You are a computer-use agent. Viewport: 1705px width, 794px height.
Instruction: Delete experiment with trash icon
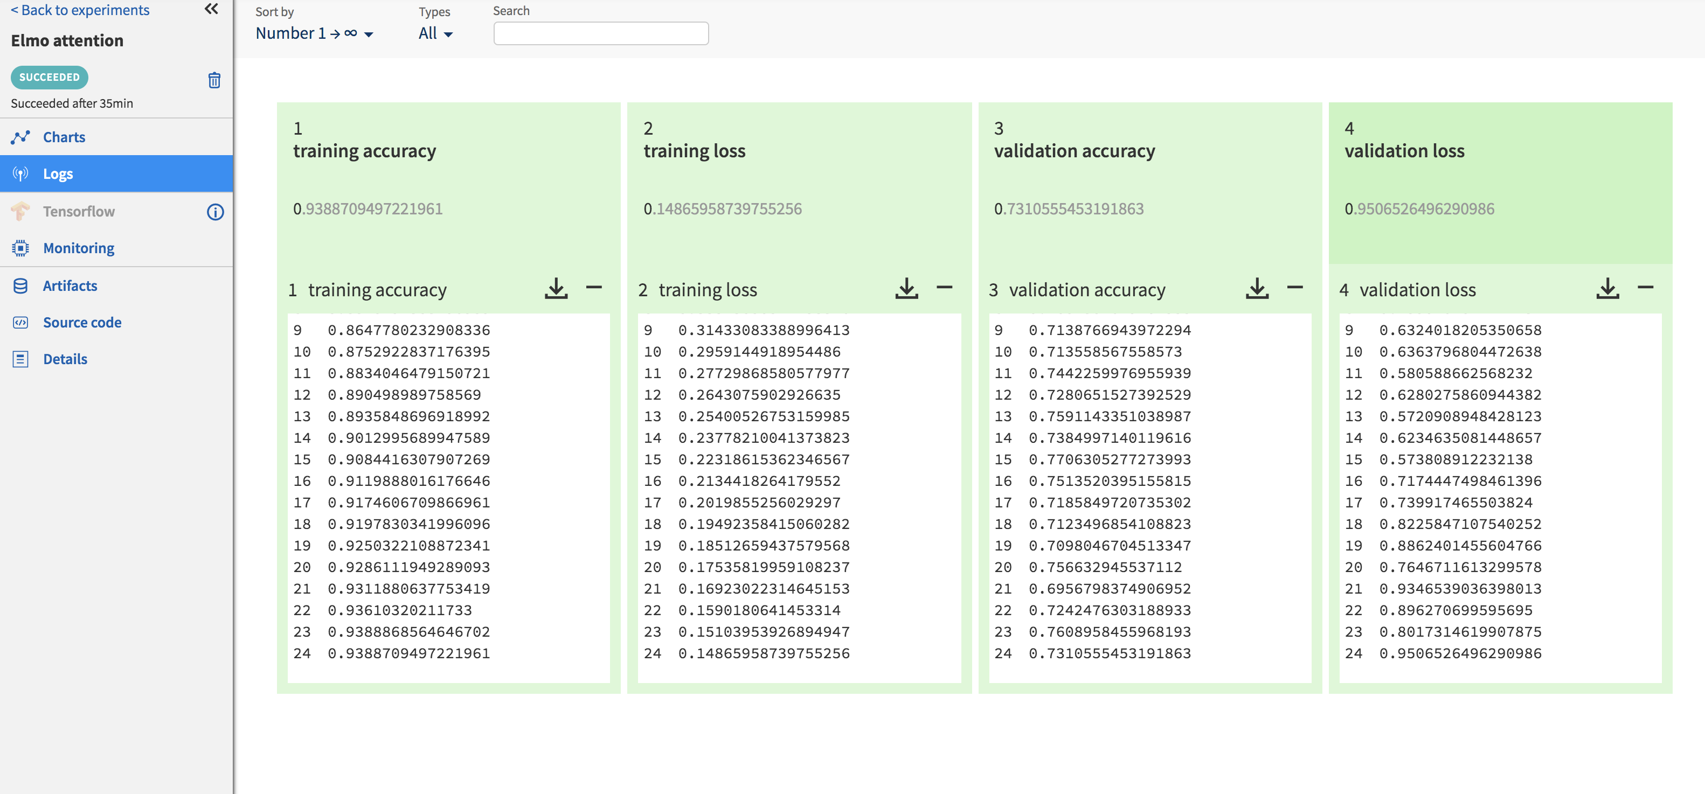214,80
